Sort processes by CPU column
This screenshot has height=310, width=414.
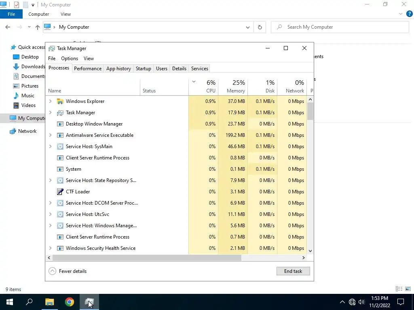pos(204,87)
